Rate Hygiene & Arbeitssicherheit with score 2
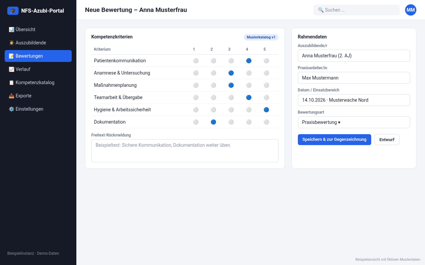The image size is (425, 265). click(213, 110)
